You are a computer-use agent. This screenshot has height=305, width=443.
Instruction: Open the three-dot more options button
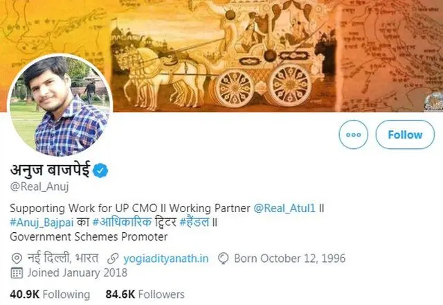(354, 134)
